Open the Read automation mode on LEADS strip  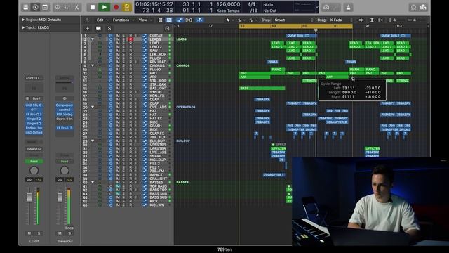tap(34, 162)
